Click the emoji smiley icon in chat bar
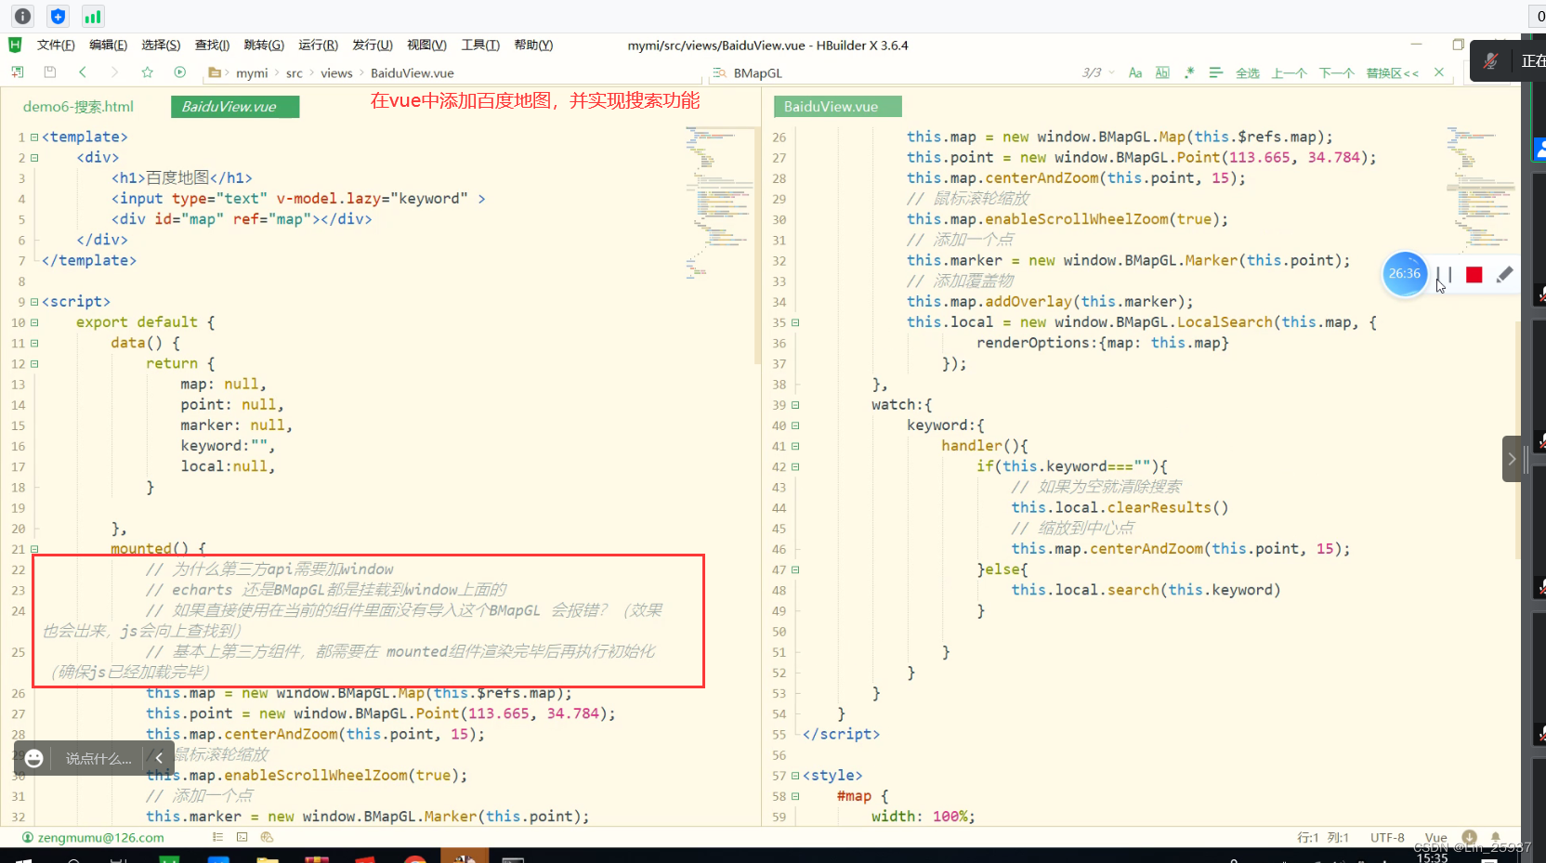 [x=34, y=758]
